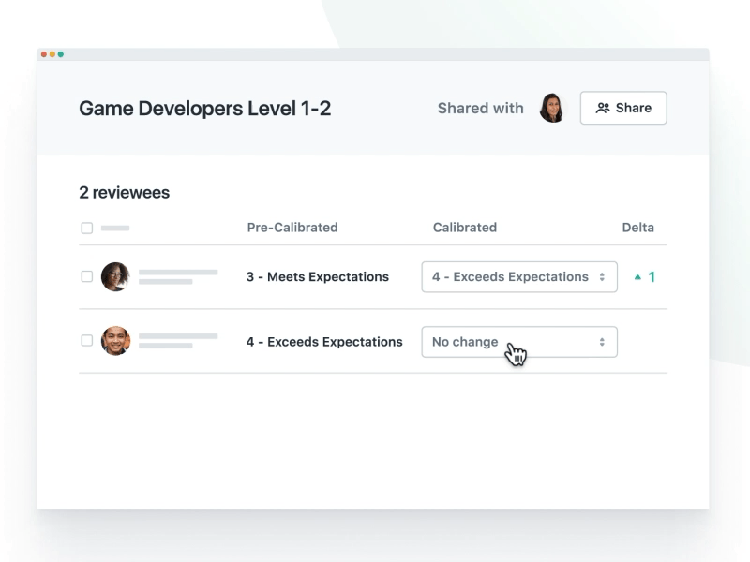
Task: Click the green up-arrow delta indicator
Action: (x=638, y=276)
